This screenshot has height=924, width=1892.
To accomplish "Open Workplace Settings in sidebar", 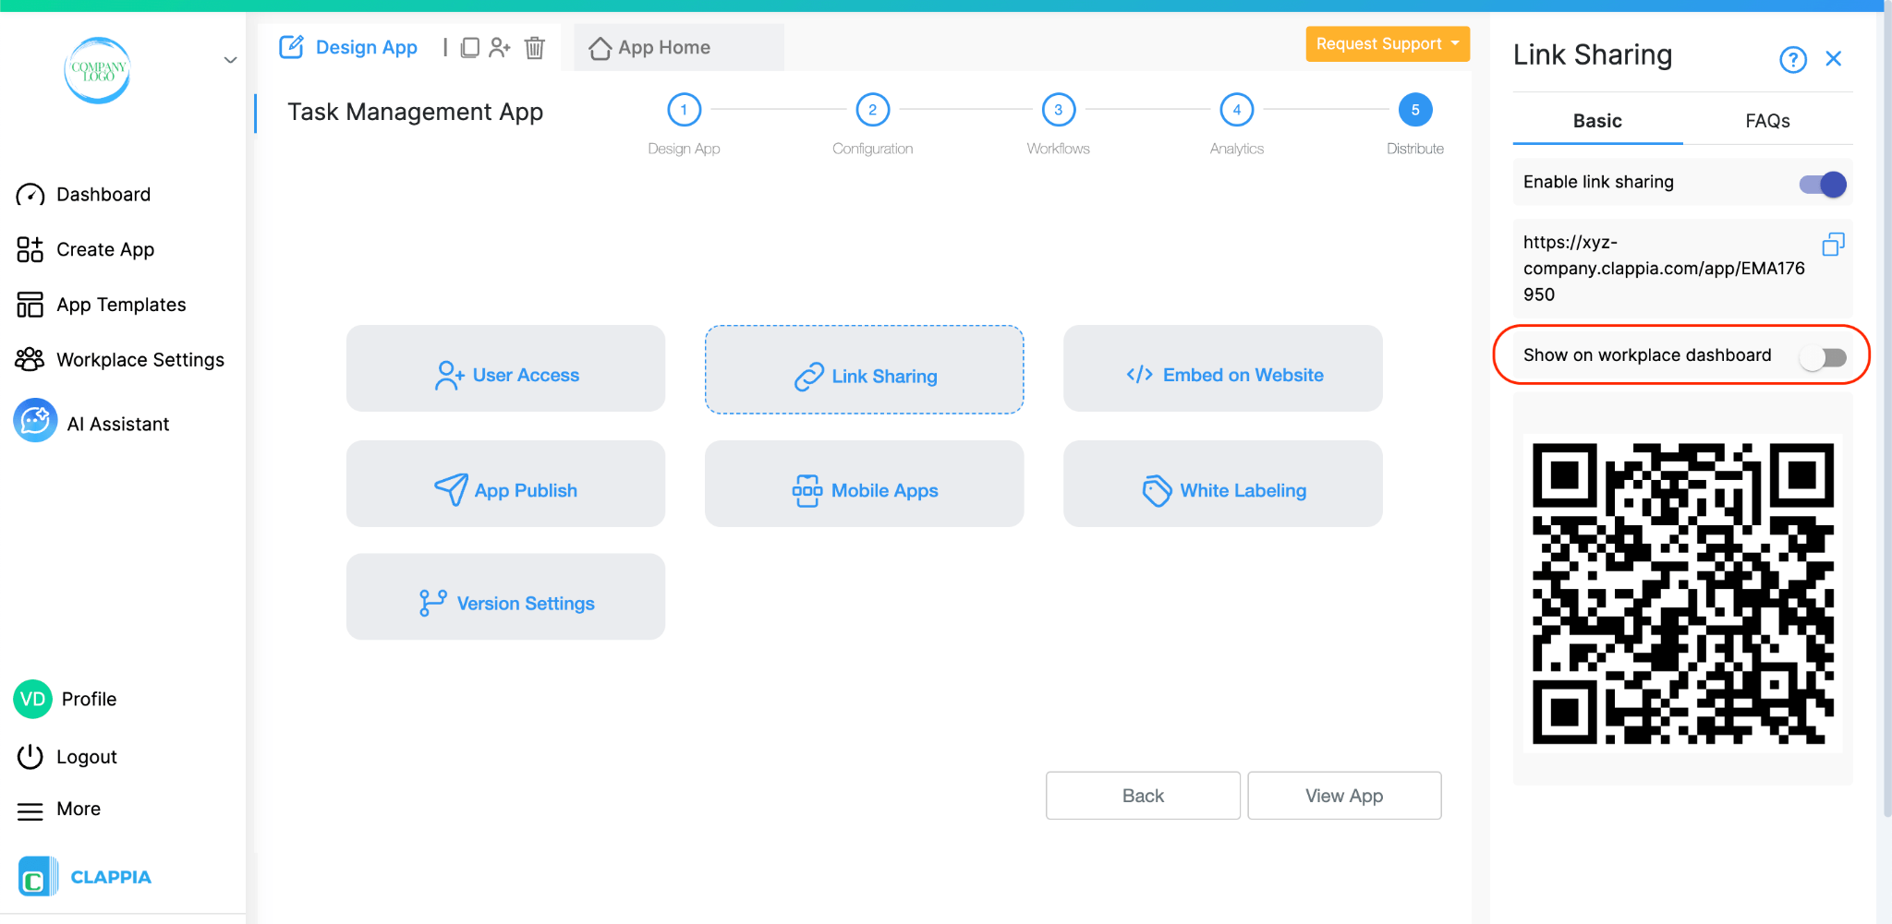I will (120, 360).
